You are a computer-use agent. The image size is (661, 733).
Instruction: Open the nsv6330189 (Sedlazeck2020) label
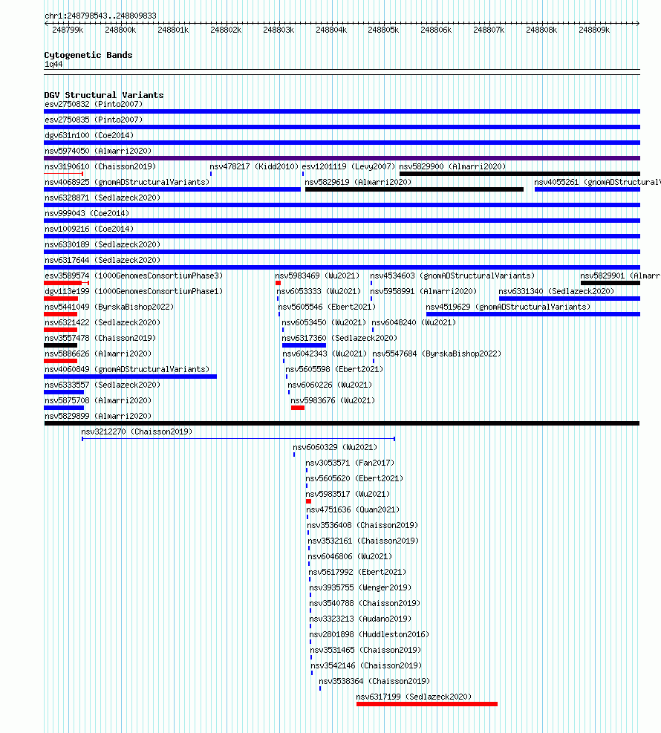click(x=102, y=244)
